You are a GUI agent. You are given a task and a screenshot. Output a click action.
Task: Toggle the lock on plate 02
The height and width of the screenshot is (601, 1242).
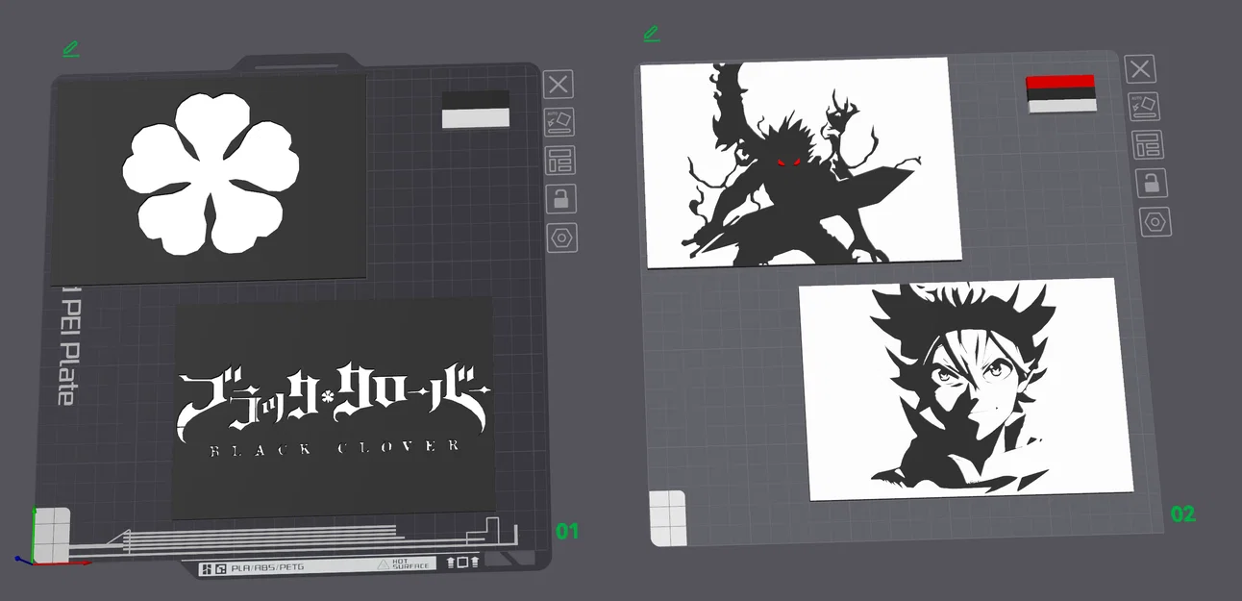1152,183
